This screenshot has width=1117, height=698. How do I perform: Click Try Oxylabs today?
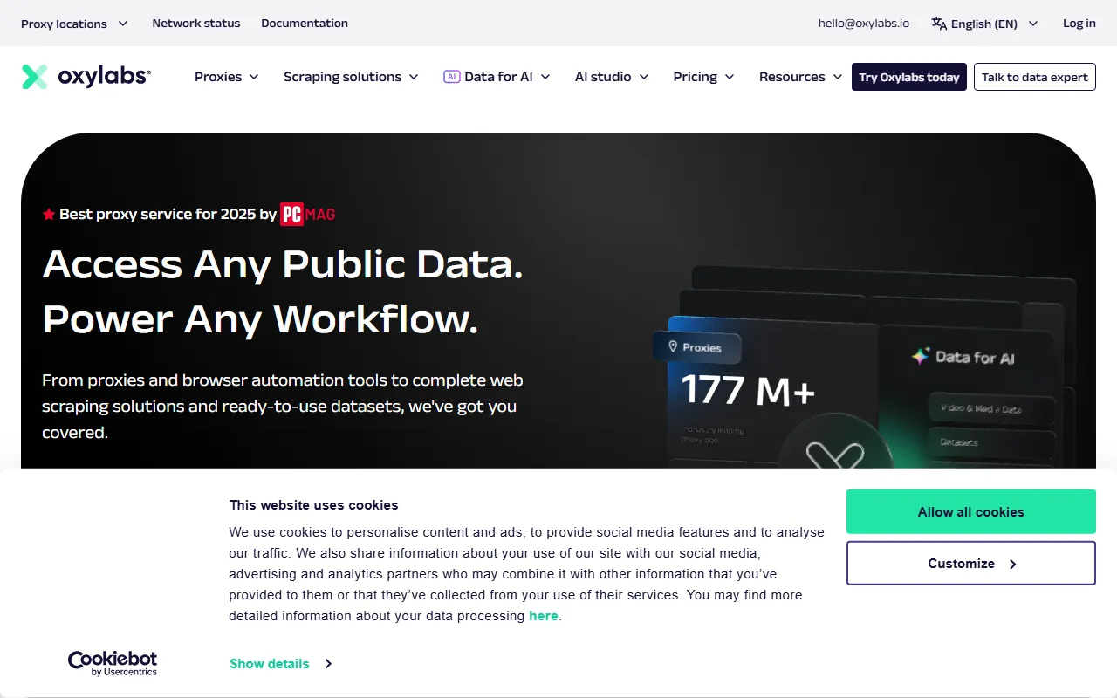(908, 77)
